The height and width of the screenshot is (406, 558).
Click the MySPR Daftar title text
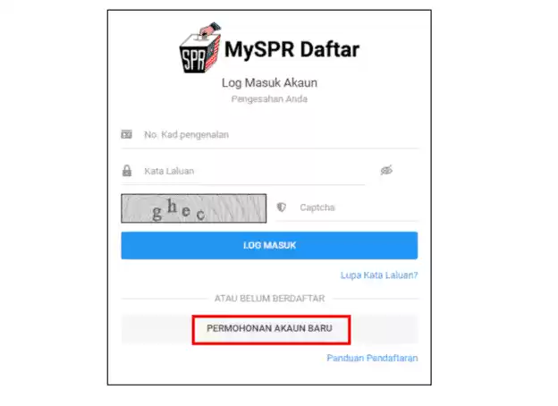coord(292,49)
